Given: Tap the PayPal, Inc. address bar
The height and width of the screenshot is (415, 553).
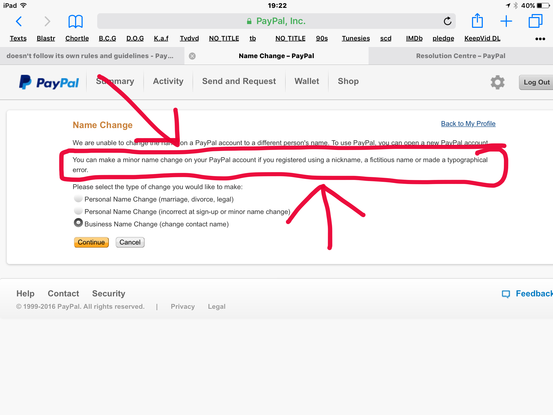Looking at the screenshot, I should [276, 21].
